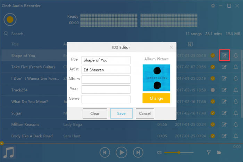243x162 pixels.
Task: Save the ID3 tag changes
Action: click(121, 113)
